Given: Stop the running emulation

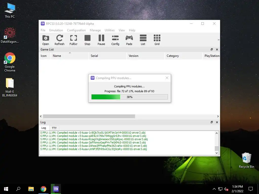Looking at the screenshot, I should (x=87, y=40).
